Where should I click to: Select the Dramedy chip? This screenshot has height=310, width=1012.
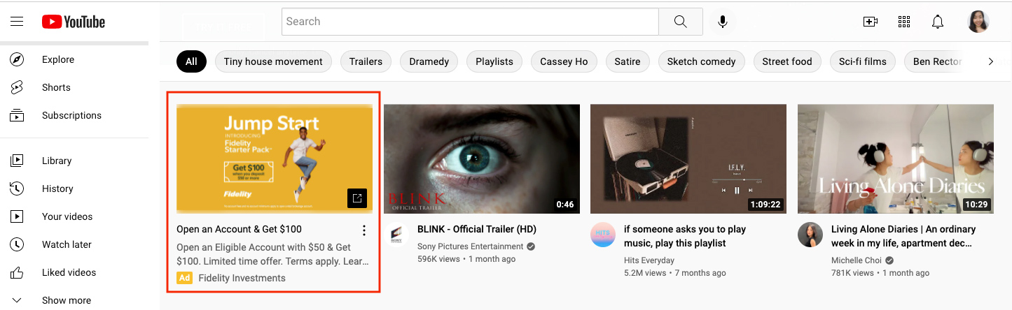coord(429,61)
